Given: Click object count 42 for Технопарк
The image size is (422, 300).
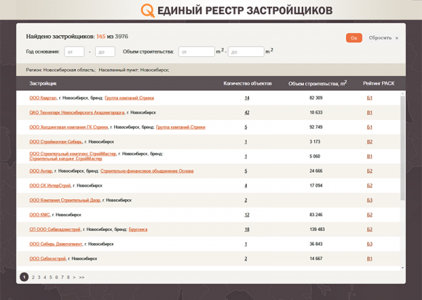Looking at the screenshot, I should pyautogui.click(x=247, y=113).
